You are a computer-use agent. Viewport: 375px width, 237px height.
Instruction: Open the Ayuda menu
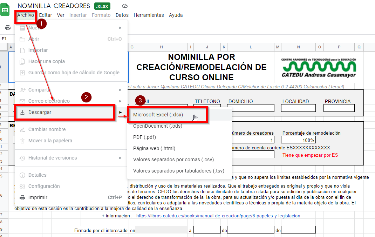click(x=176, y=15)
